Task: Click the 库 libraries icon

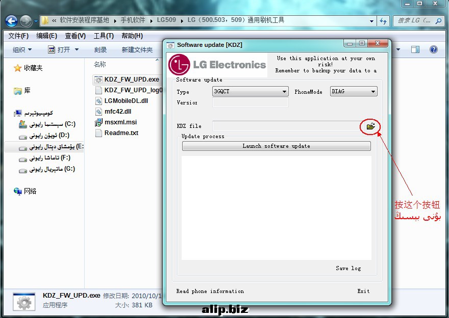Action: (18, 91)
